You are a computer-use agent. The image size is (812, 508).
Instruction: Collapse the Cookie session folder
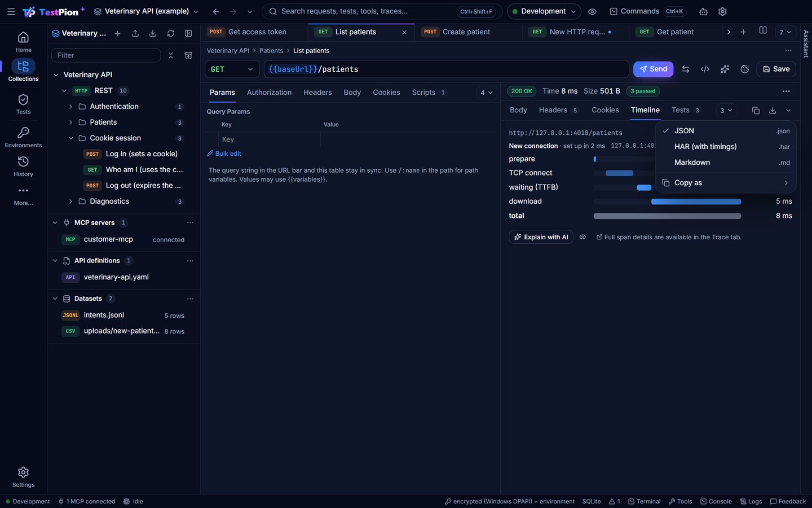70,138
